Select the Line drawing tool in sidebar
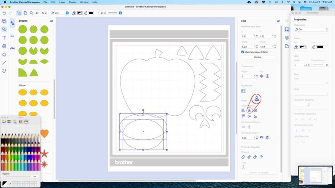 [4, 63]
